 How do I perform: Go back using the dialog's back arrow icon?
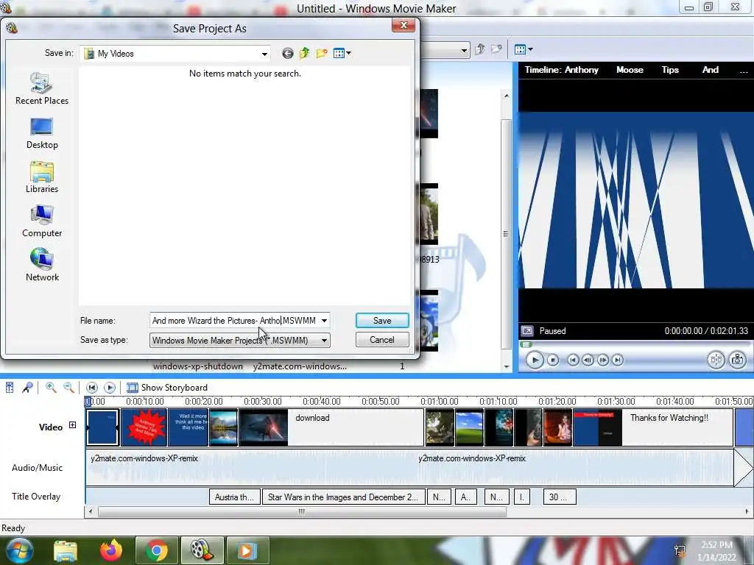(x=288, y=53)
